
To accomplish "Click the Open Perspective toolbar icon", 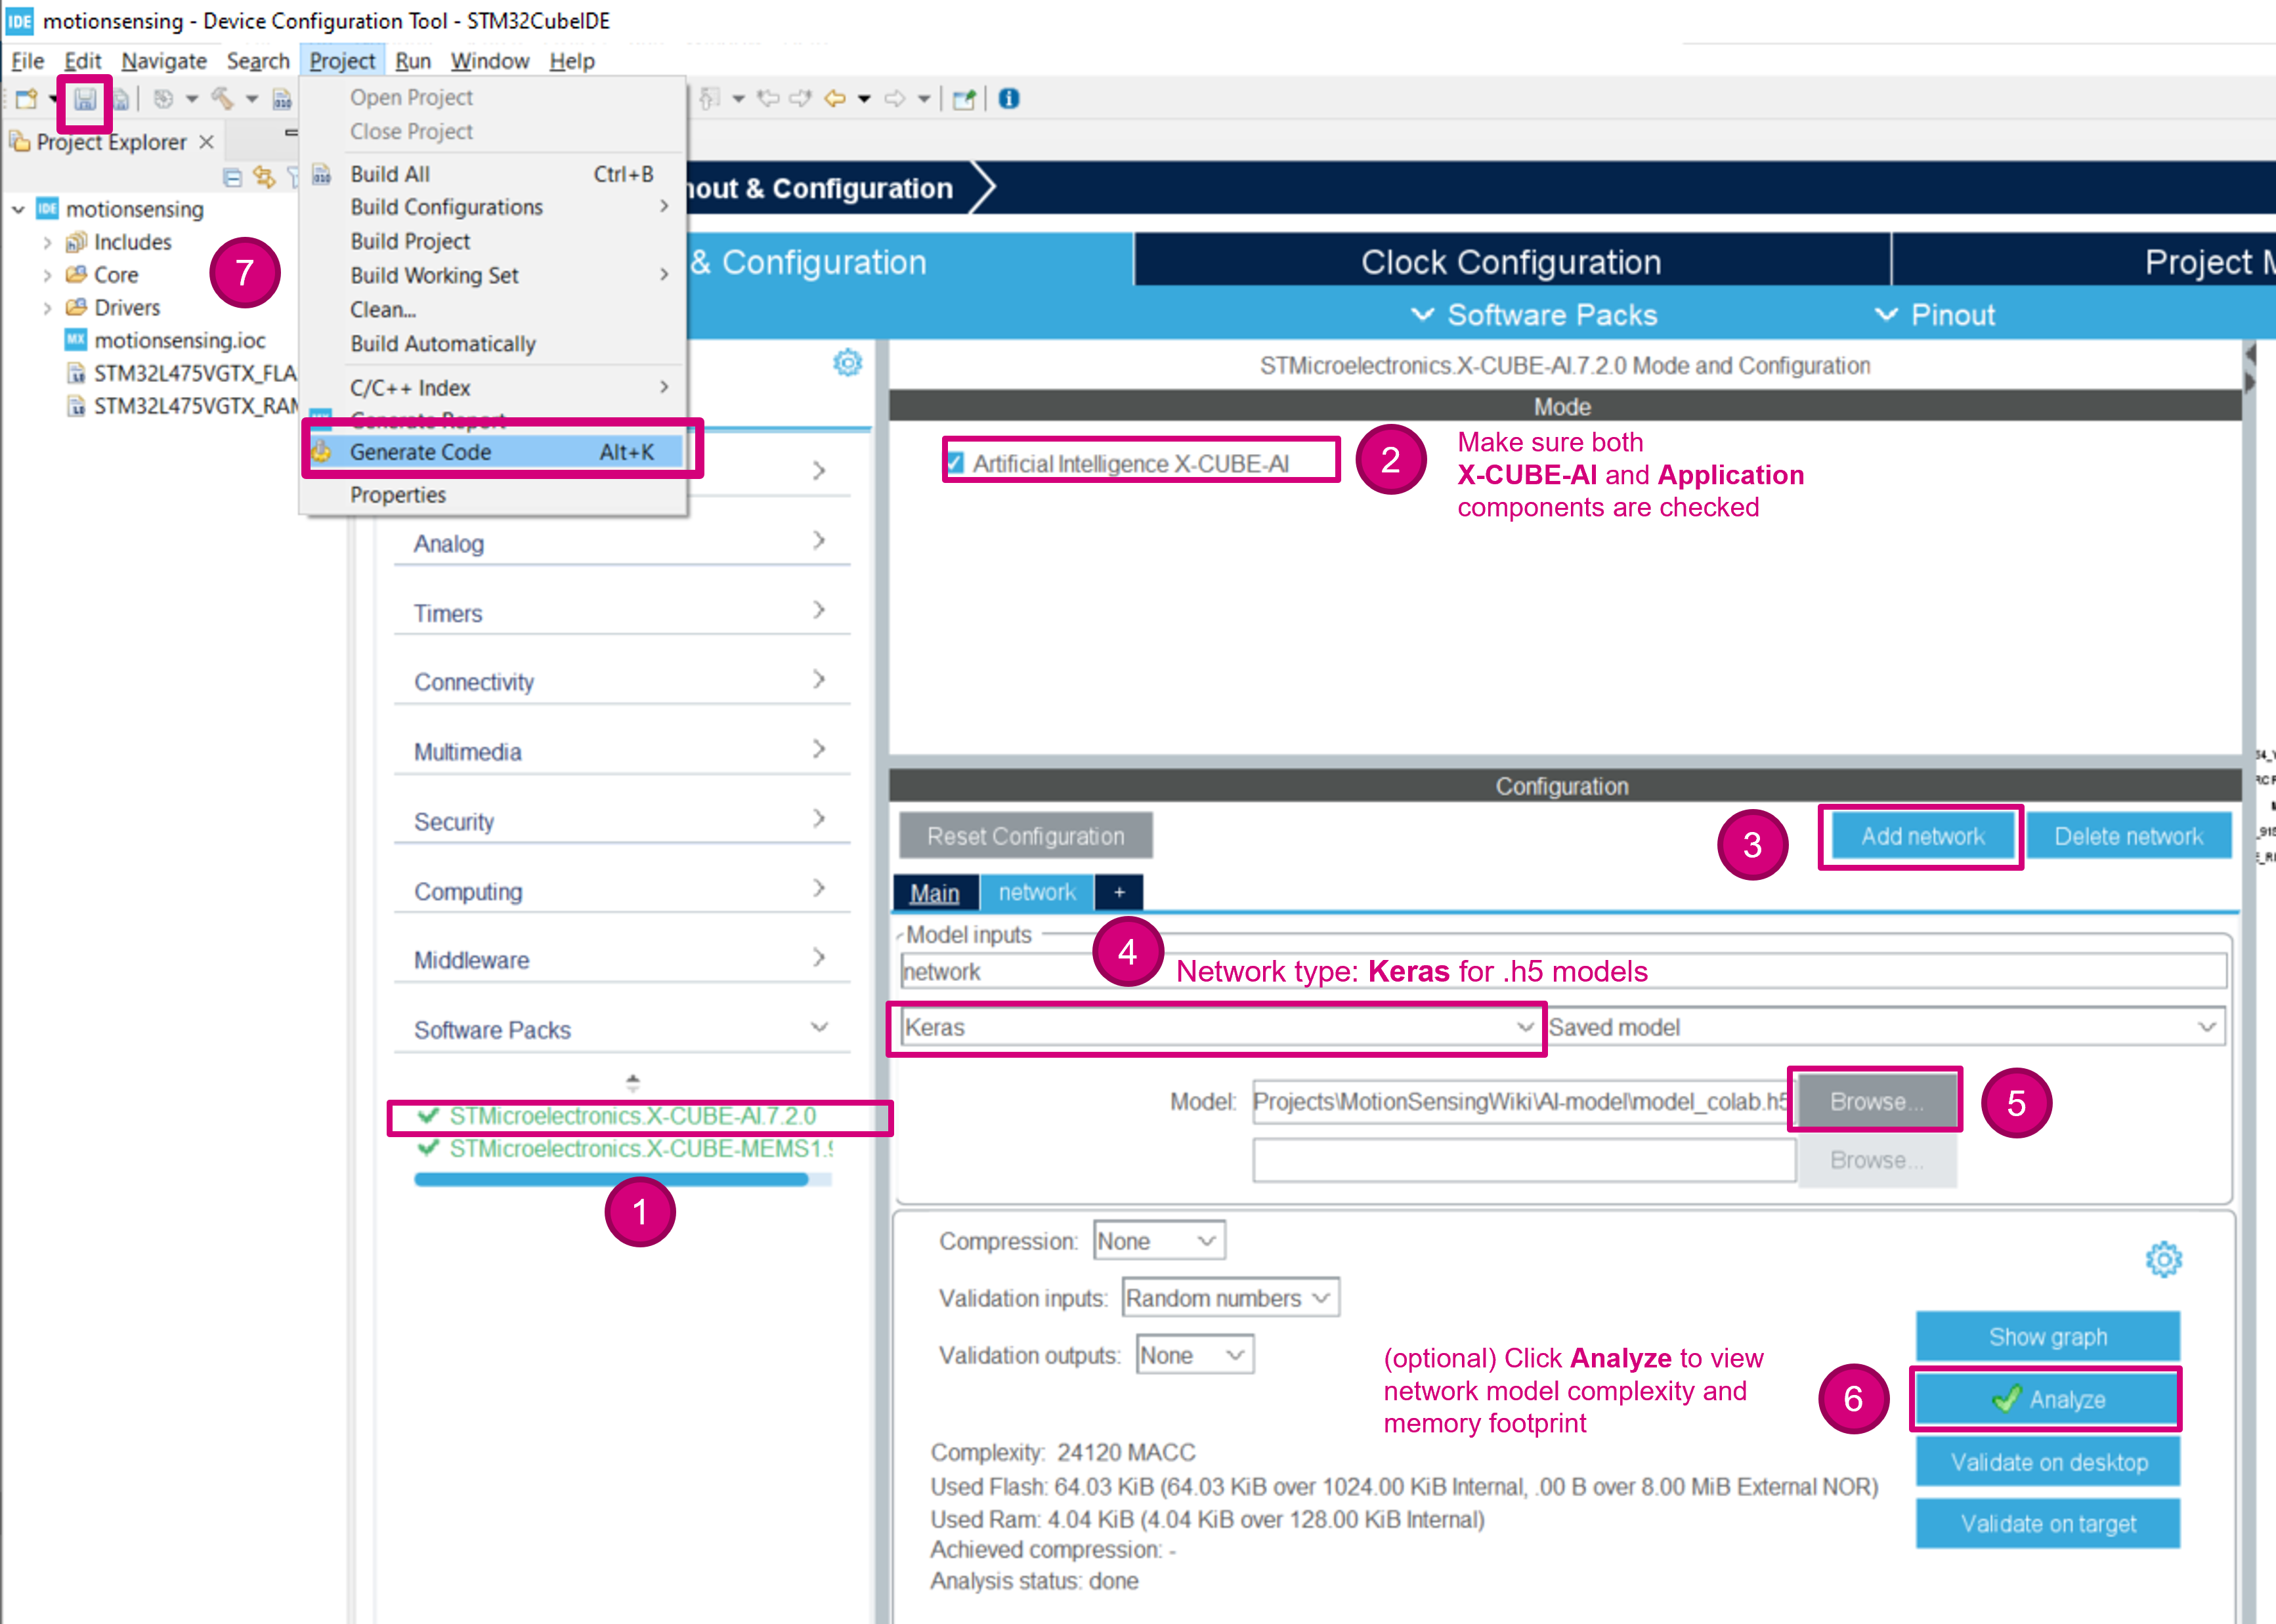I will (964, 99).
